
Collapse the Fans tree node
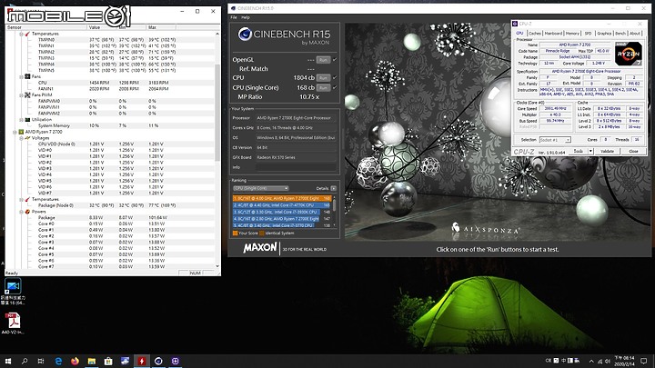coord(21,76)
